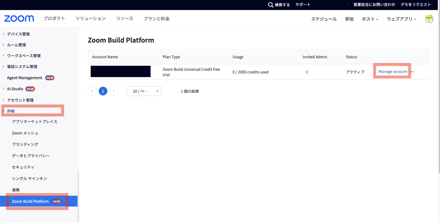Go to the next page arrow
Image resolution: width=440 pixels, height=222 pixels.
pos(114,91)
